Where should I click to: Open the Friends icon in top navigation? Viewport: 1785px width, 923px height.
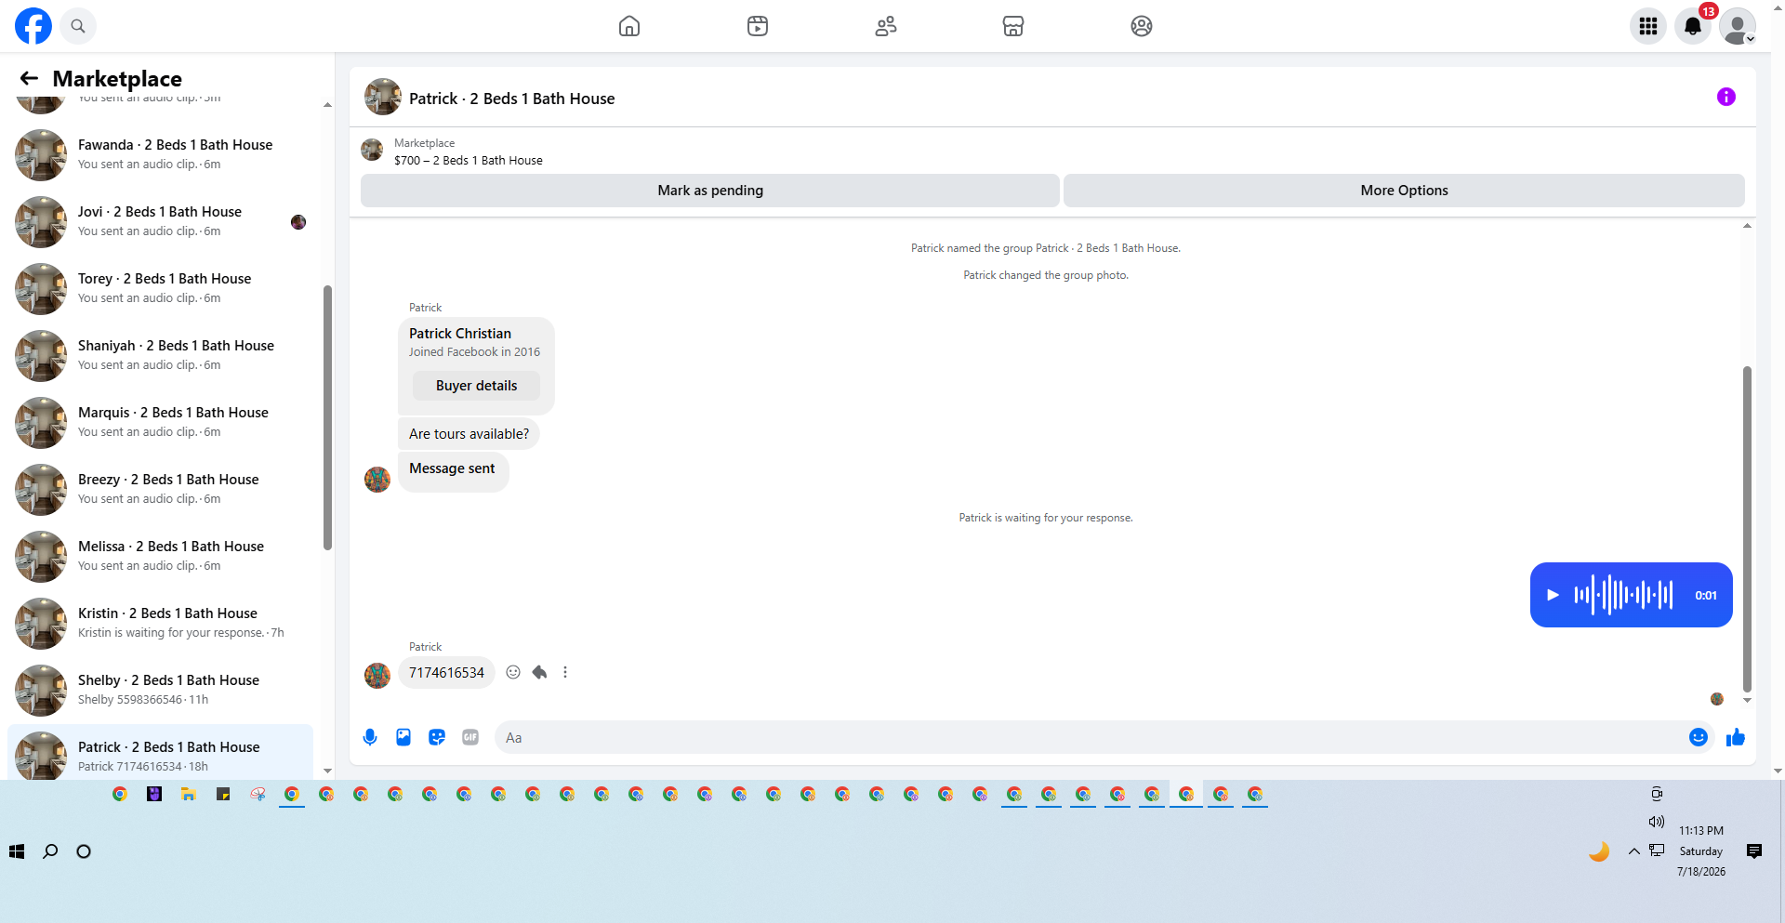tap(886, 26)
